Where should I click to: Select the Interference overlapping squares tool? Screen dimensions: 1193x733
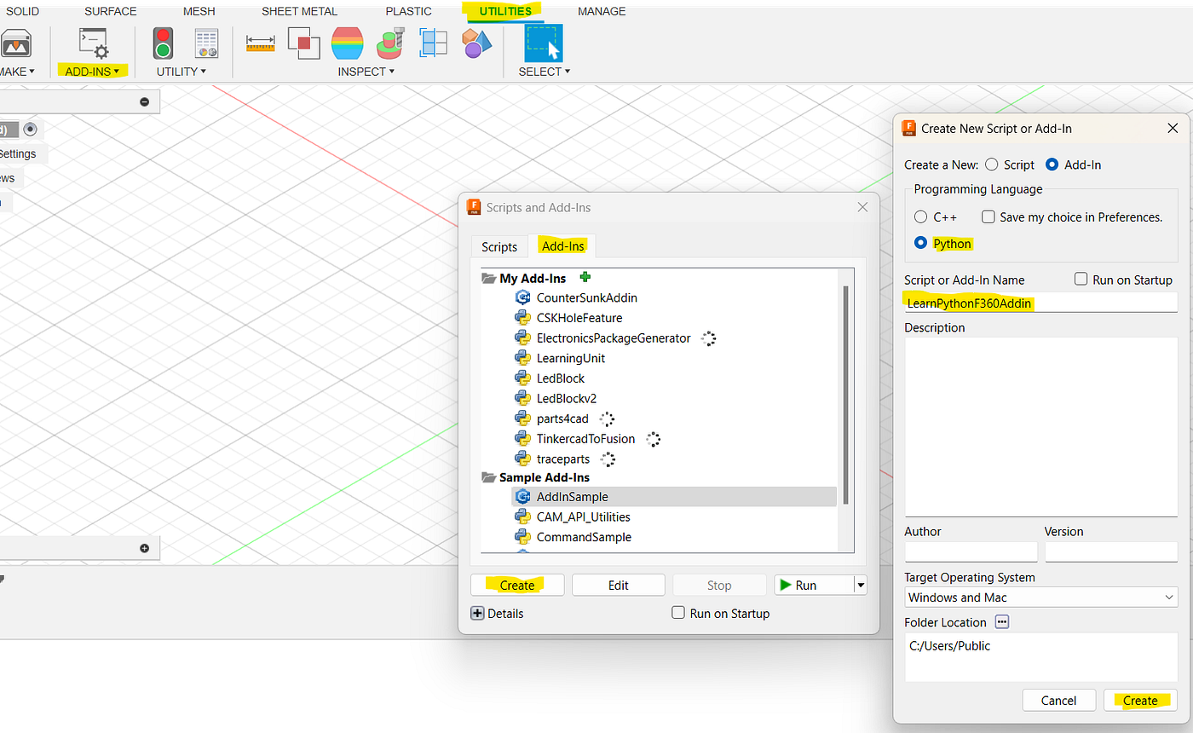[x=303, y=43]
